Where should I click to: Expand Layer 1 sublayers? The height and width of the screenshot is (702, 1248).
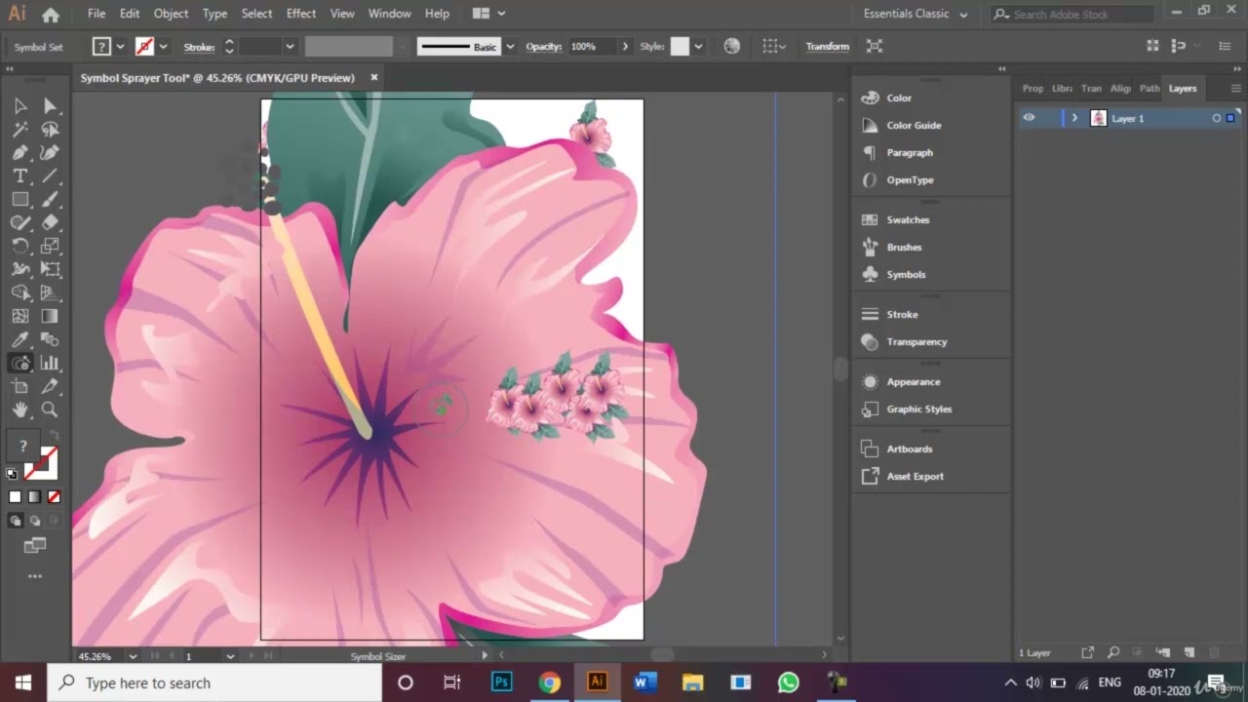(1074, 118)
